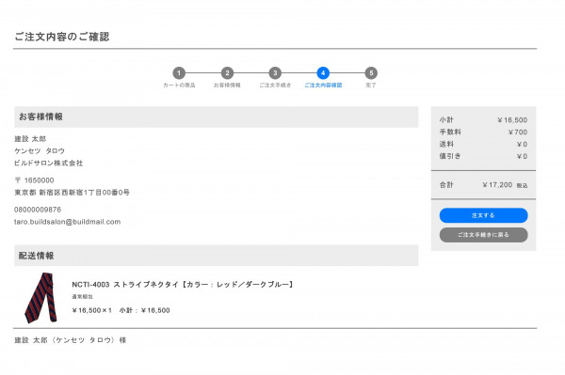Click step 2 circle お客様情報
The image size is (565, 375).
click(227, 73)
